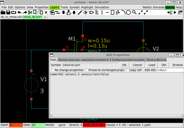Image resolution: width=184 pixels, height=128 pixels.
Task: Click the Insert line tool icon
Action: 107,12
